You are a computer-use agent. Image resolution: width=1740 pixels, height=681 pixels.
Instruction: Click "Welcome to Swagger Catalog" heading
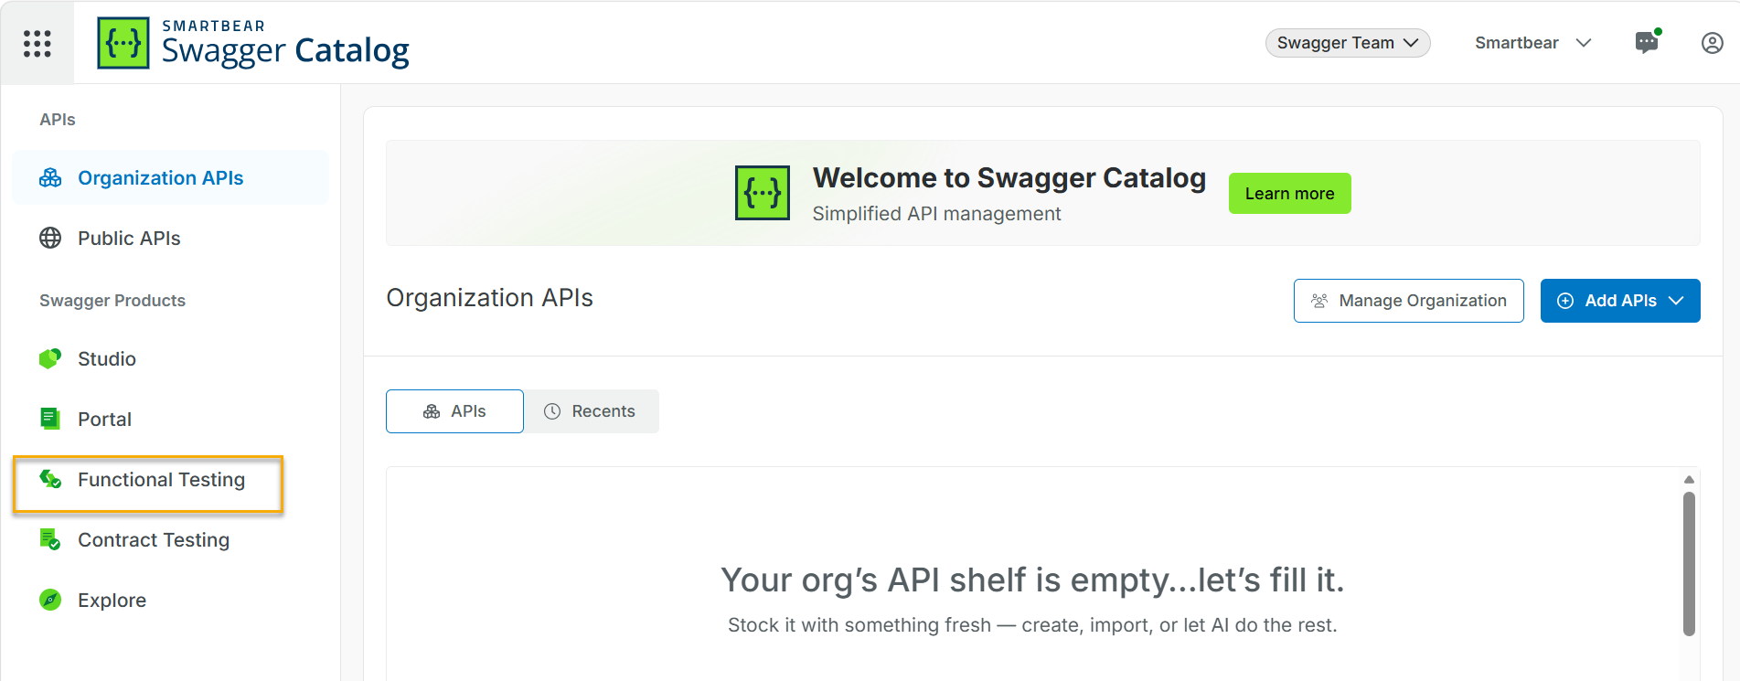tap(1009, 178)
